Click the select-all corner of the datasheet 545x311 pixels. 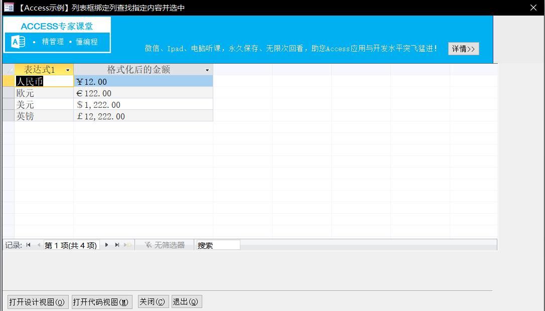9,70
